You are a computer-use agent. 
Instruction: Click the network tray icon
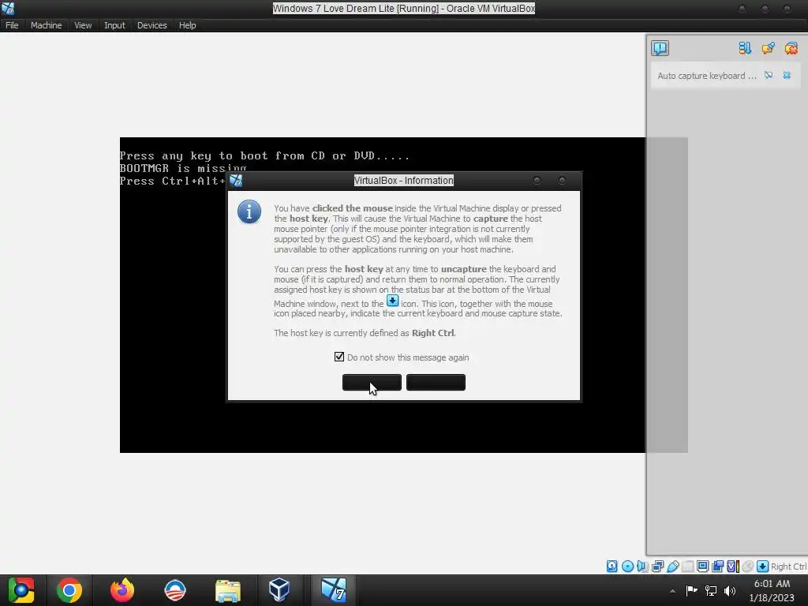pyautogui.click(x=711, y=590)
